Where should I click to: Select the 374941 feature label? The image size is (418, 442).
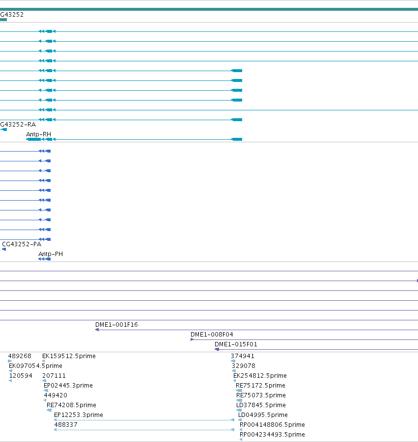pyautogui.click(x=243, y=356)
